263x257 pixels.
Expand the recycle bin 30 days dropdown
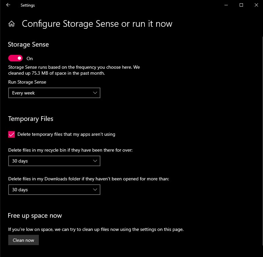(54, 161)
